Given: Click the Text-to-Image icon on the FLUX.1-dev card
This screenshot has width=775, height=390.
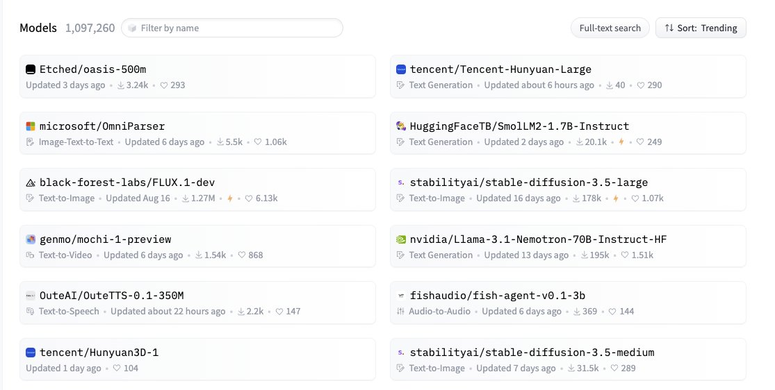Looking at the screenshot, I should (30, 198).
